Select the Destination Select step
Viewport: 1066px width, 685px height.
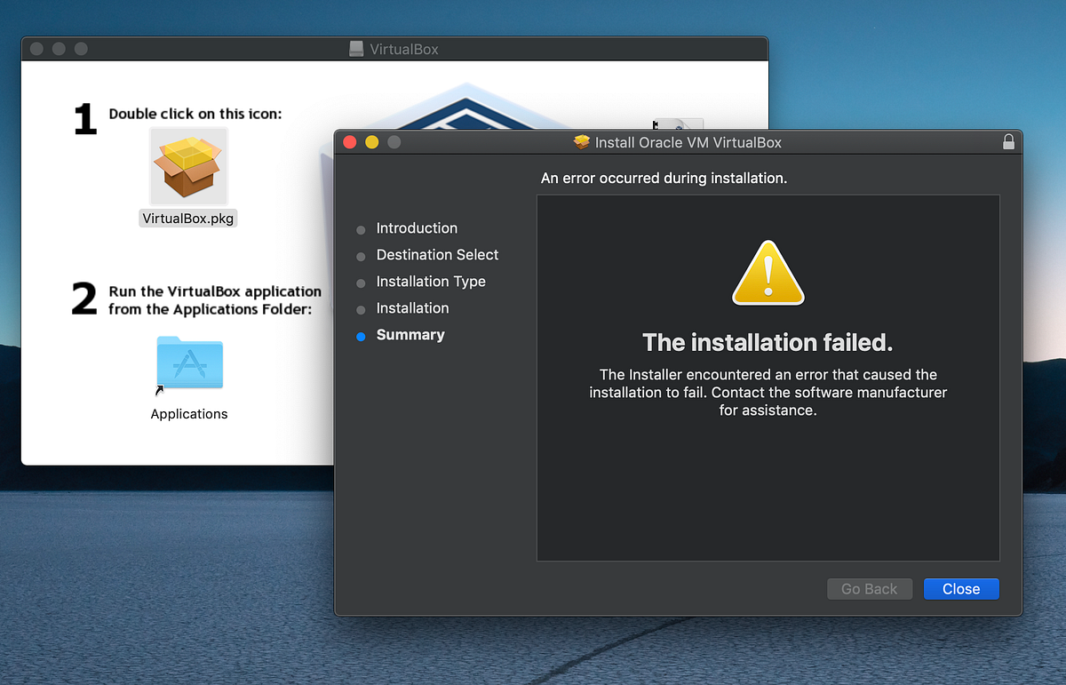437,255
